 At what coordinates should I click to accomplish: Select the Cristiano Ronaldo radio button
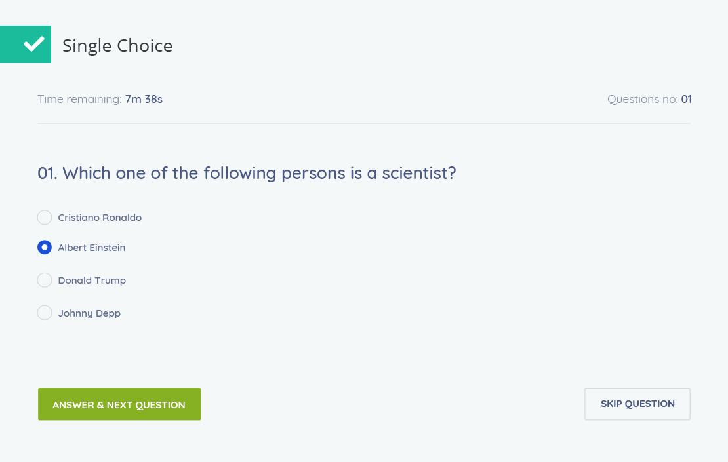point(45,218)
